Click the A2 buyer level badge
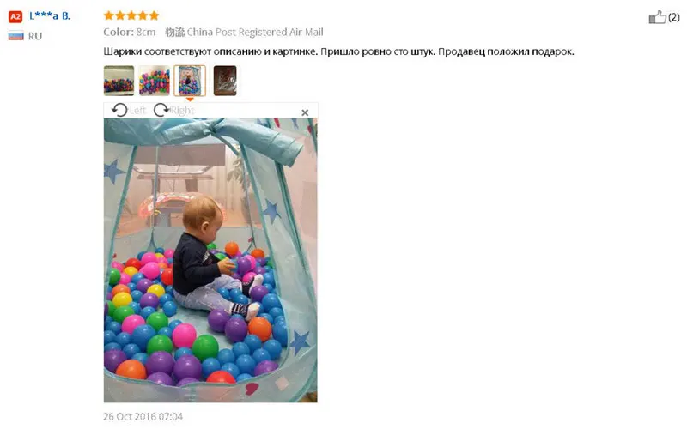Viewport: 687px width, 429px height. coord(15,16)
